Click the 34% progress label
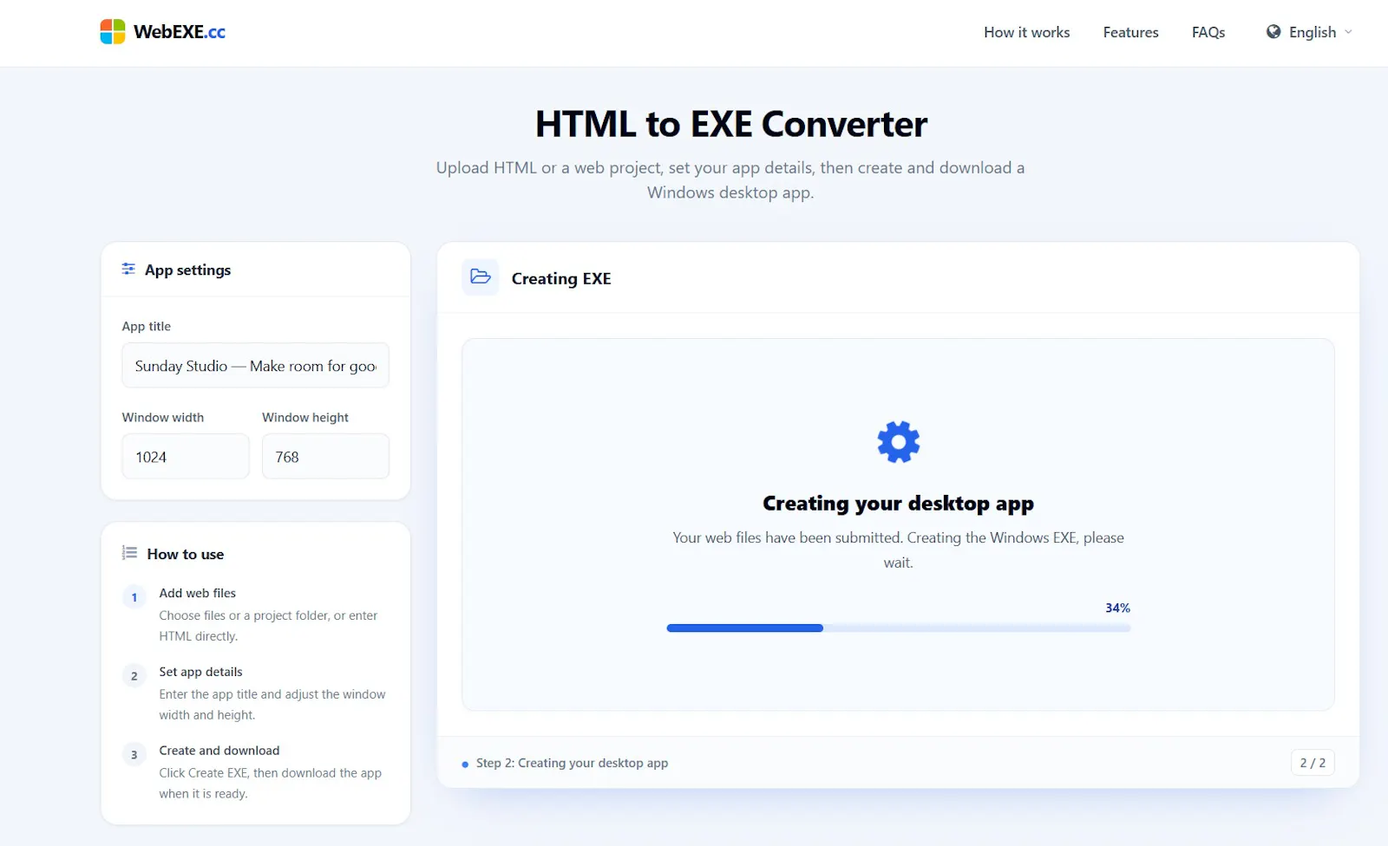The image size is (1388, 846). coord(1117,608)
